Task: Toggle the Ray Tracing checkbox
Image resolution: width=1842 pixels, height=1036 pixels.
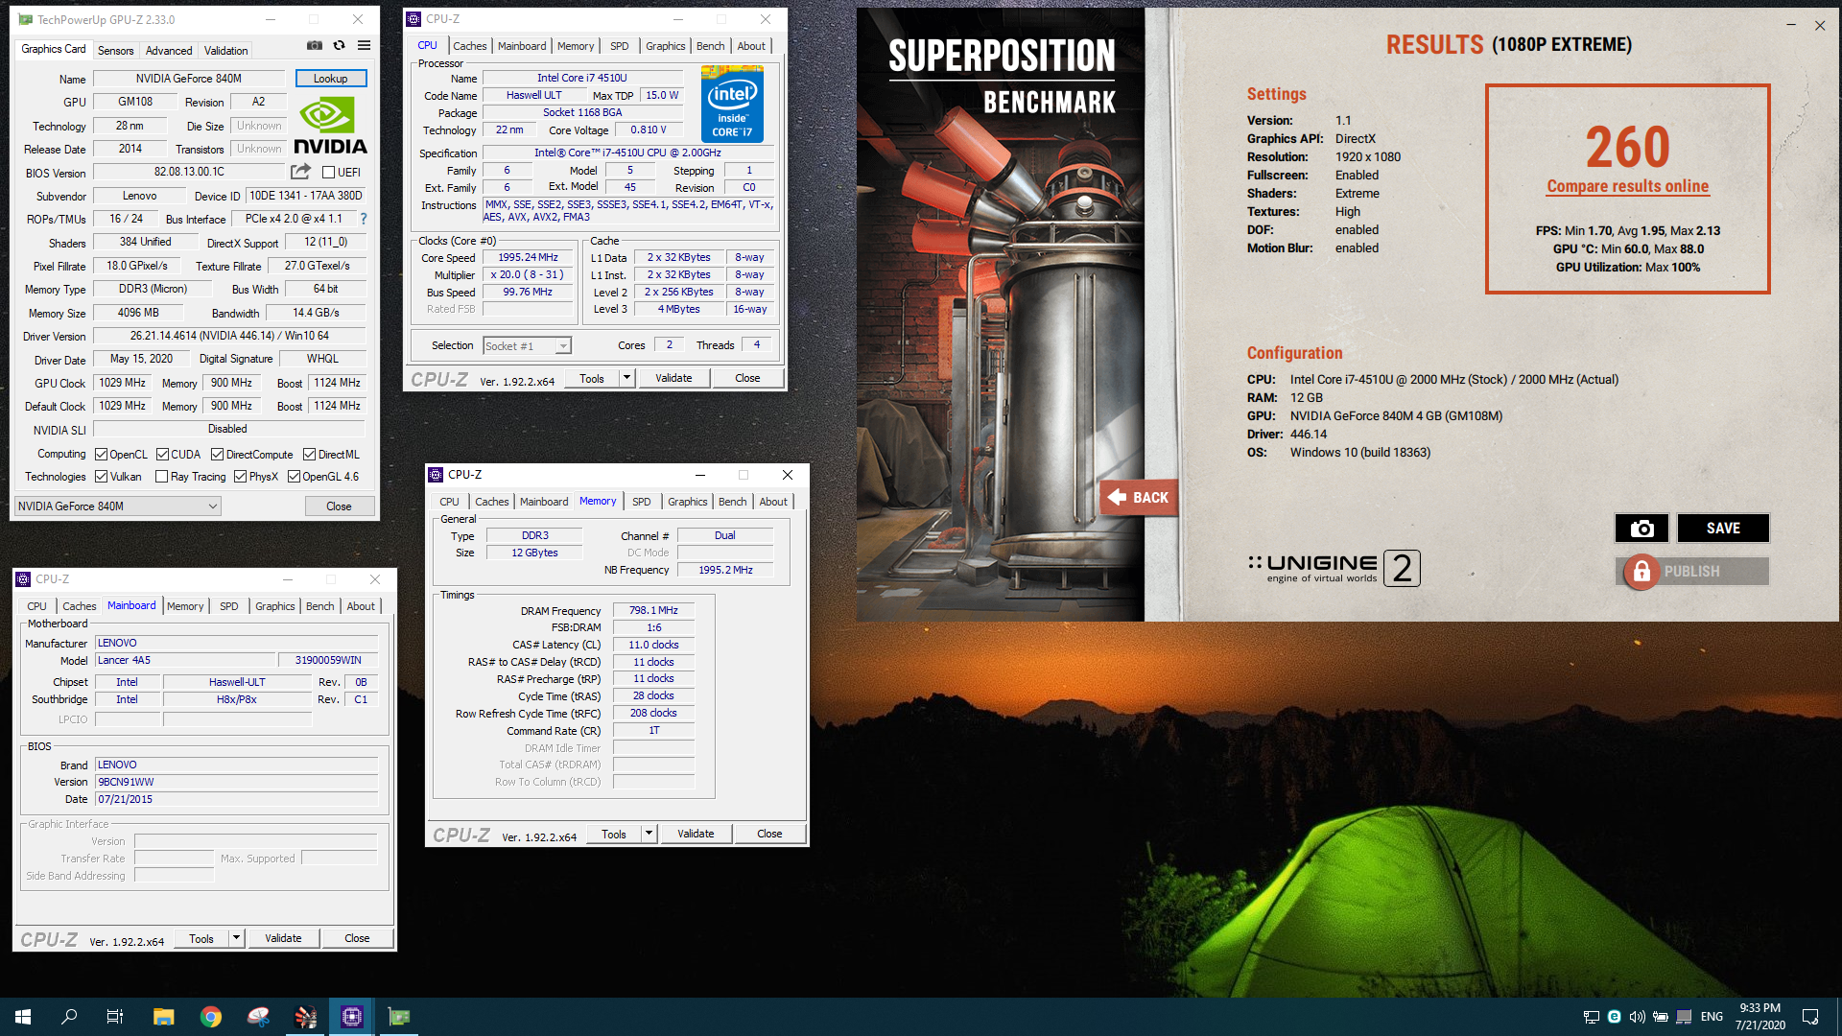Action: point(161,477)
